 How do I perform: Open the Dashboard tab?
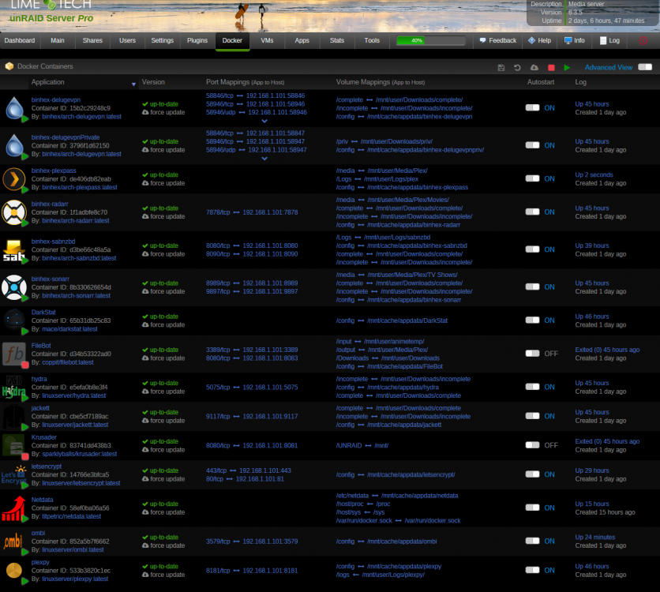[20, 40]
